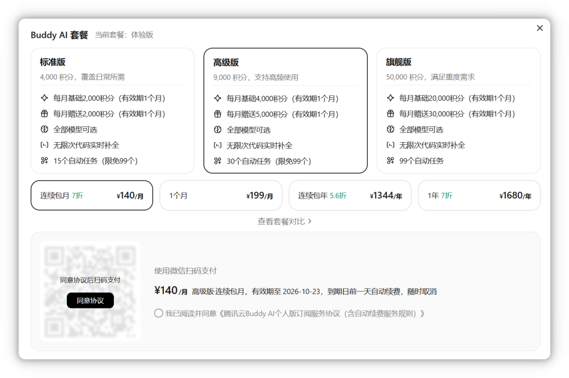
Task: Open 查看套餐对比 link
Action: click(x=284, y=221)
